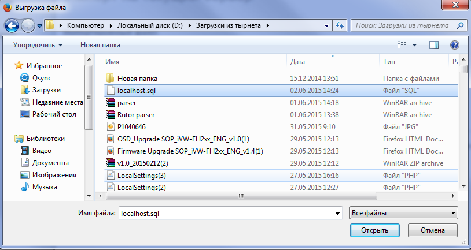The width and height of the screenshot is (471, 250).
Task: Click the horizontal scroll left arrow
Action: 100,196
